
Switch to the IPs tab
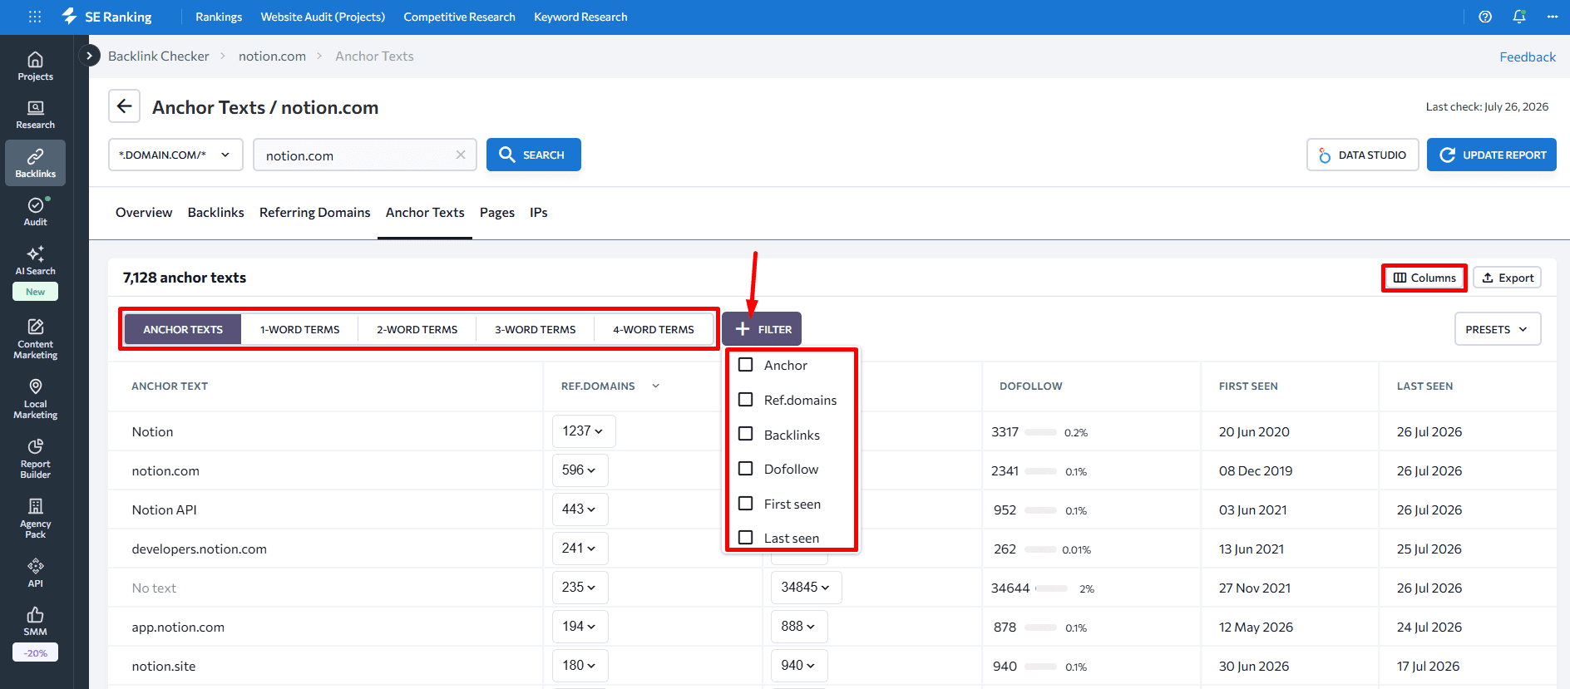pyautogui.click(x=539, y=213)
